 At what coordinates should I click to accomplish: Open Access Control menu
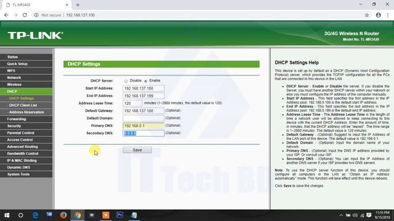(x=26, y=139)
